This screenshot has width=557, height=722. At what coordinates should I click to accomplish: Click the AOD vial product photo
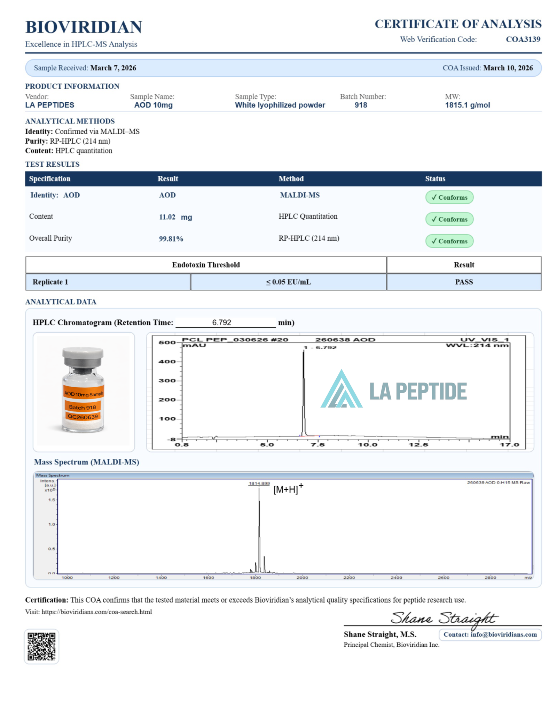coord(84,392)
